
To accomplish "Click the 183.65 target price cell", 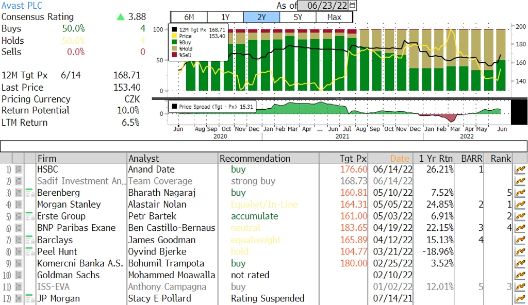I will tap(354, 228).
